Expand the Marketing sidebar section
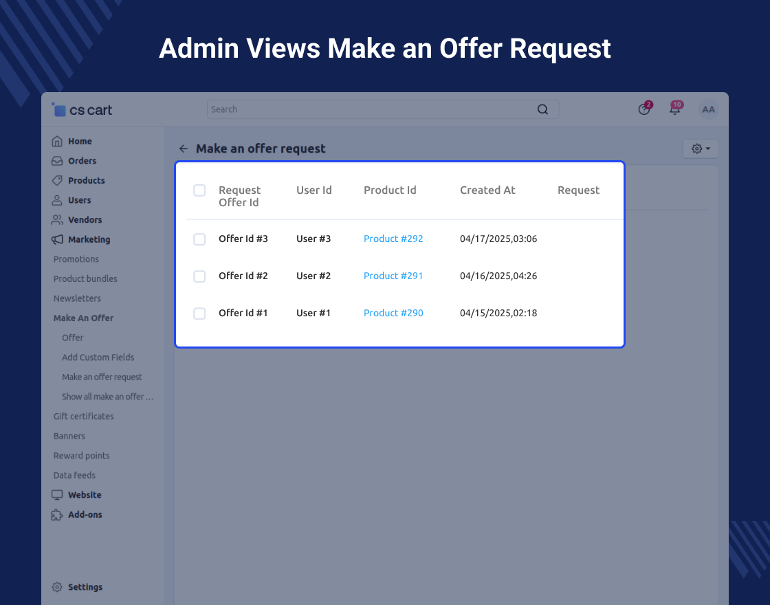The height and width of the screenshot is (605, 770). pos(89,239)
